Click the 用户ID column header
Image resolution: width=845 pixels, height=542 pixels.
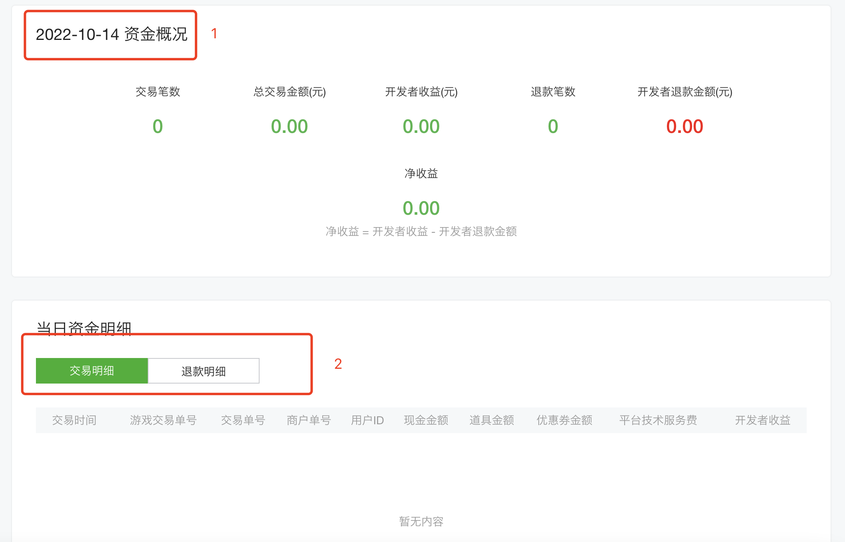[x=367, y=420]
